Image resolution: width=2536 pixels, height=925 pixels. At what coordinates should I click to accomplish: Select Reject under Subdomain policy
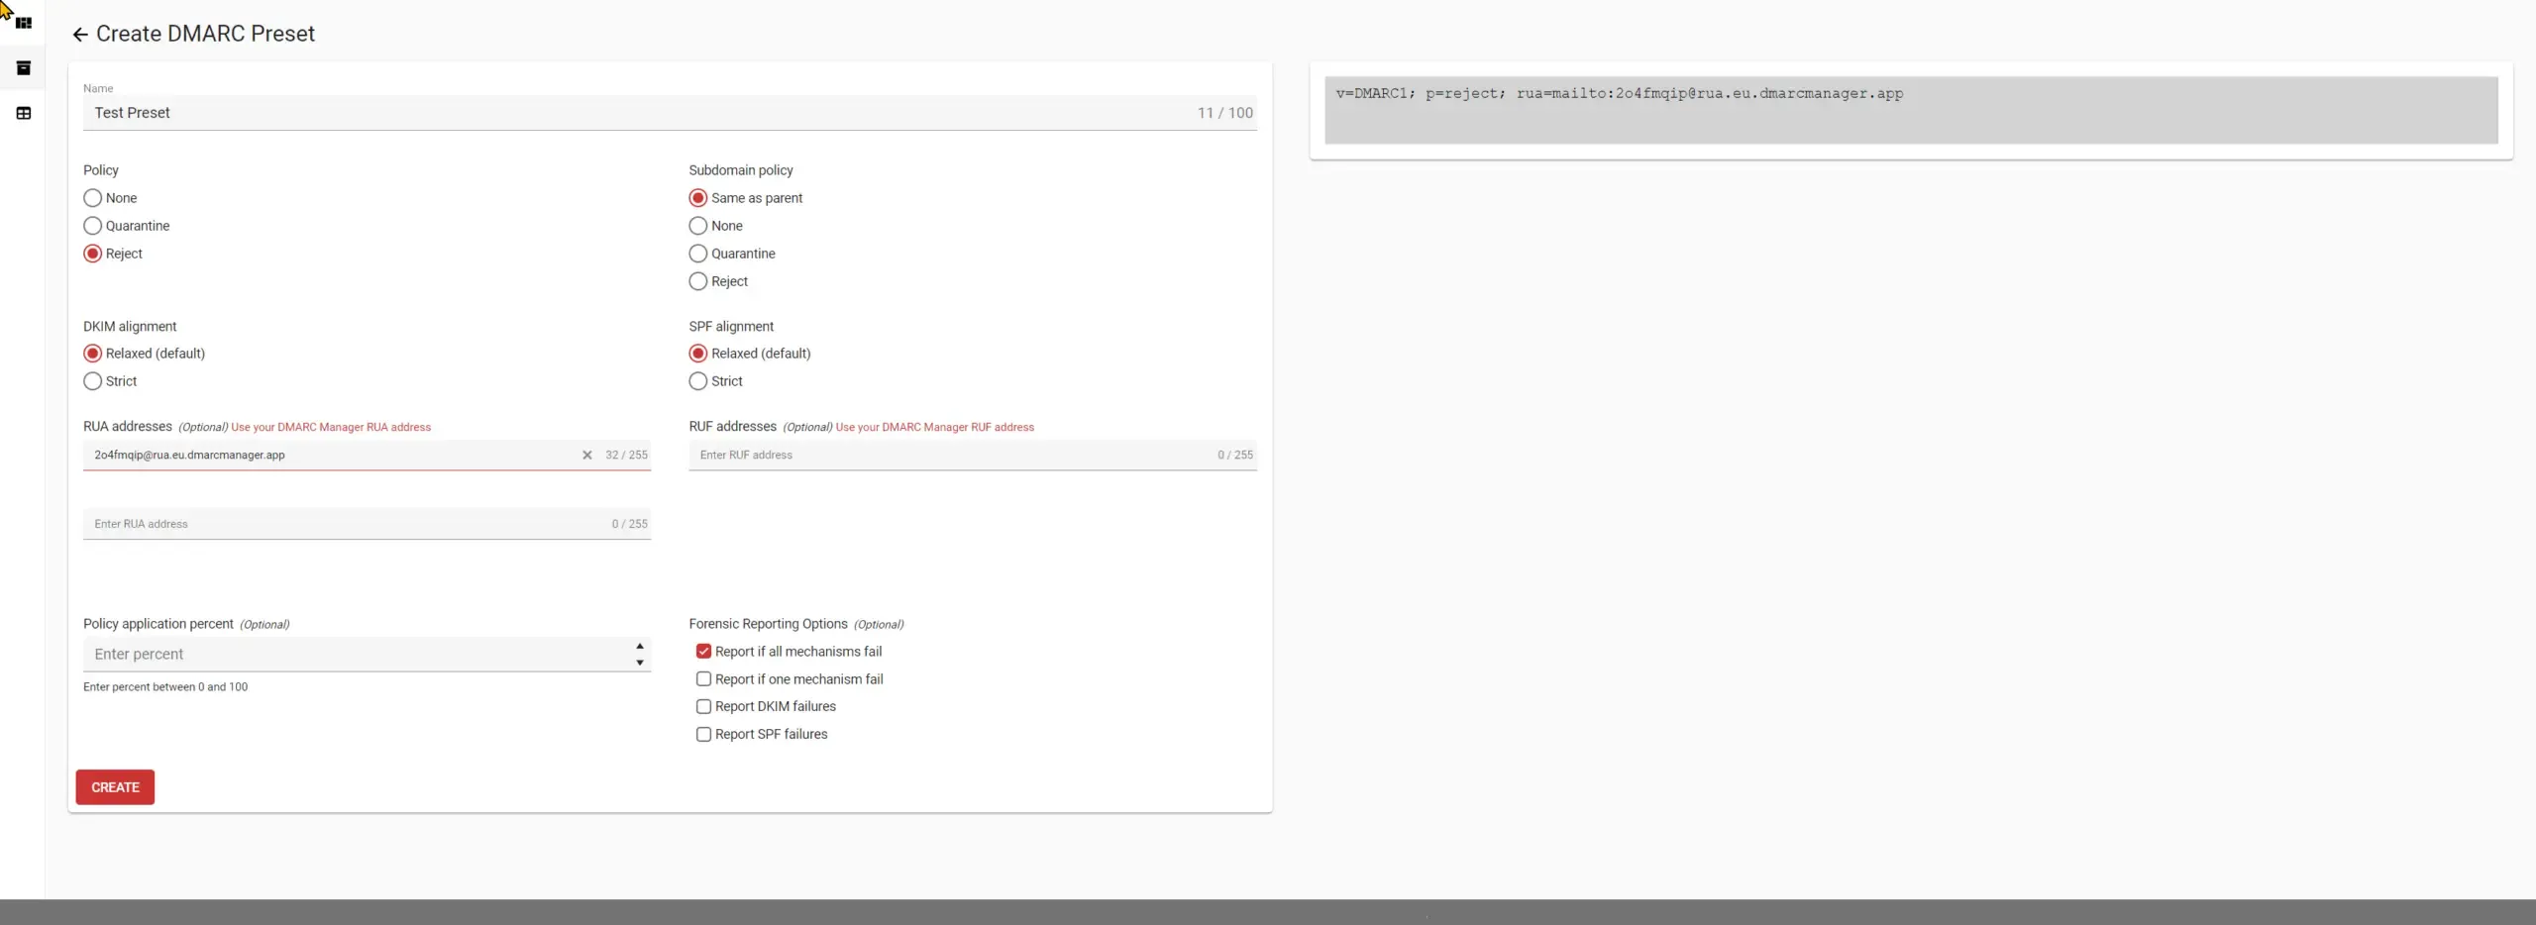pos(696,281)
